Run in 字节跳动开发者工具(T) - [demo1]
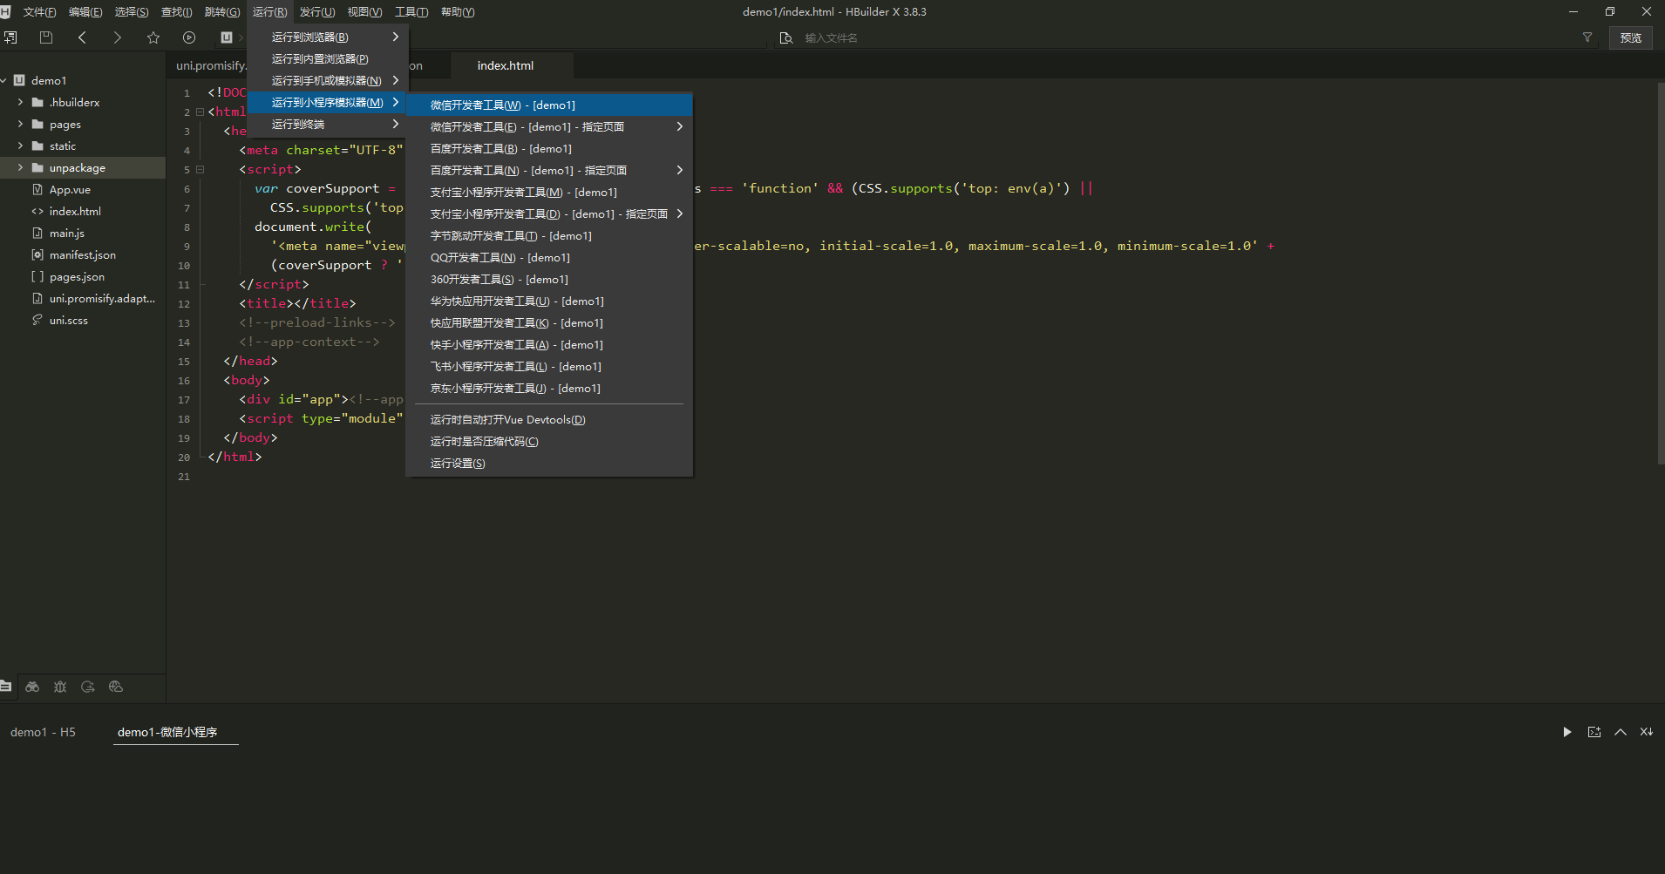The height and width of the screenshot is (874, 1665). click(x=549, y=235)
